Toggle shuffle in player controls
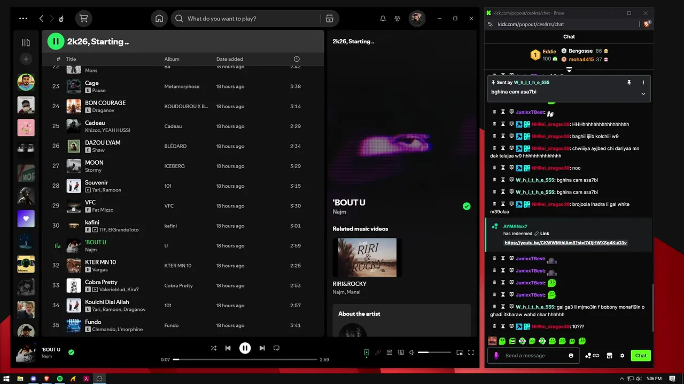Viewport: 684px width, 384px height. [x=213, y=348]
